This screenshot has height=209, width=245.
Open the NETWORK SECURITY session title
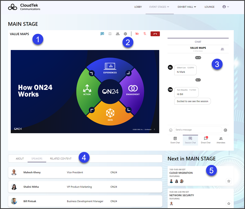pyautogui.click(x=181, y=195)
